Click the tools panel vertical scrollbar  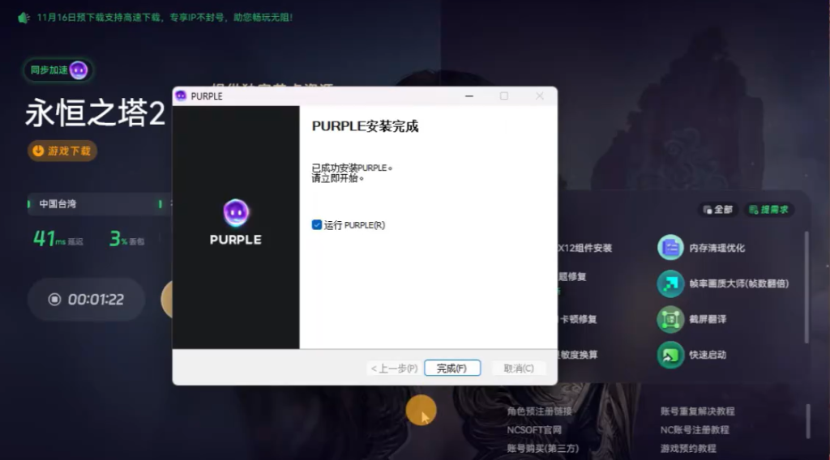(x=806, y=283)
